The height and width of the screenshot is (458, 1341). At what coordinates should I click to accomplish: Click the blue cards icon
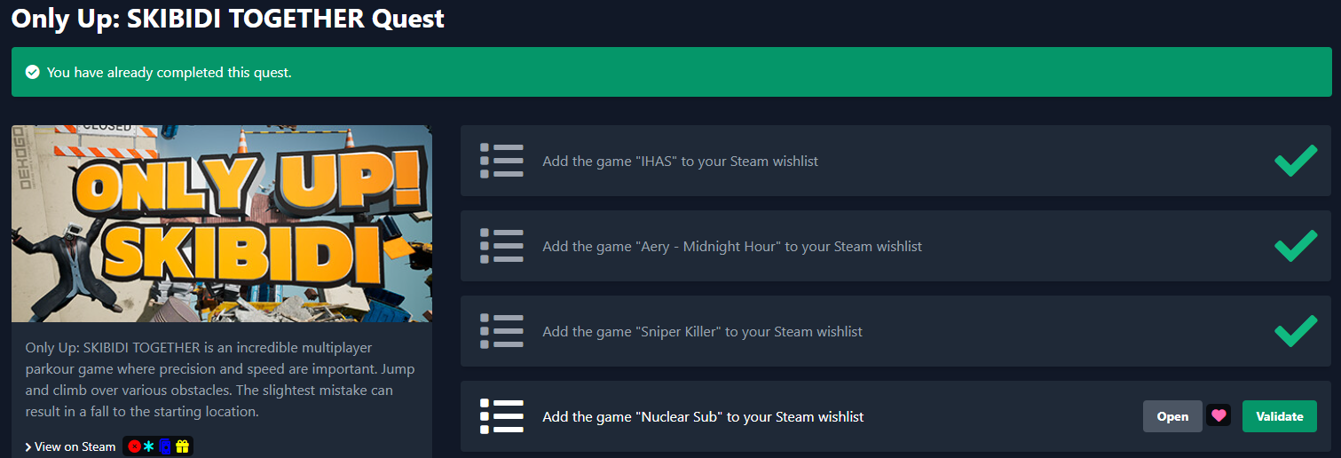164,446
